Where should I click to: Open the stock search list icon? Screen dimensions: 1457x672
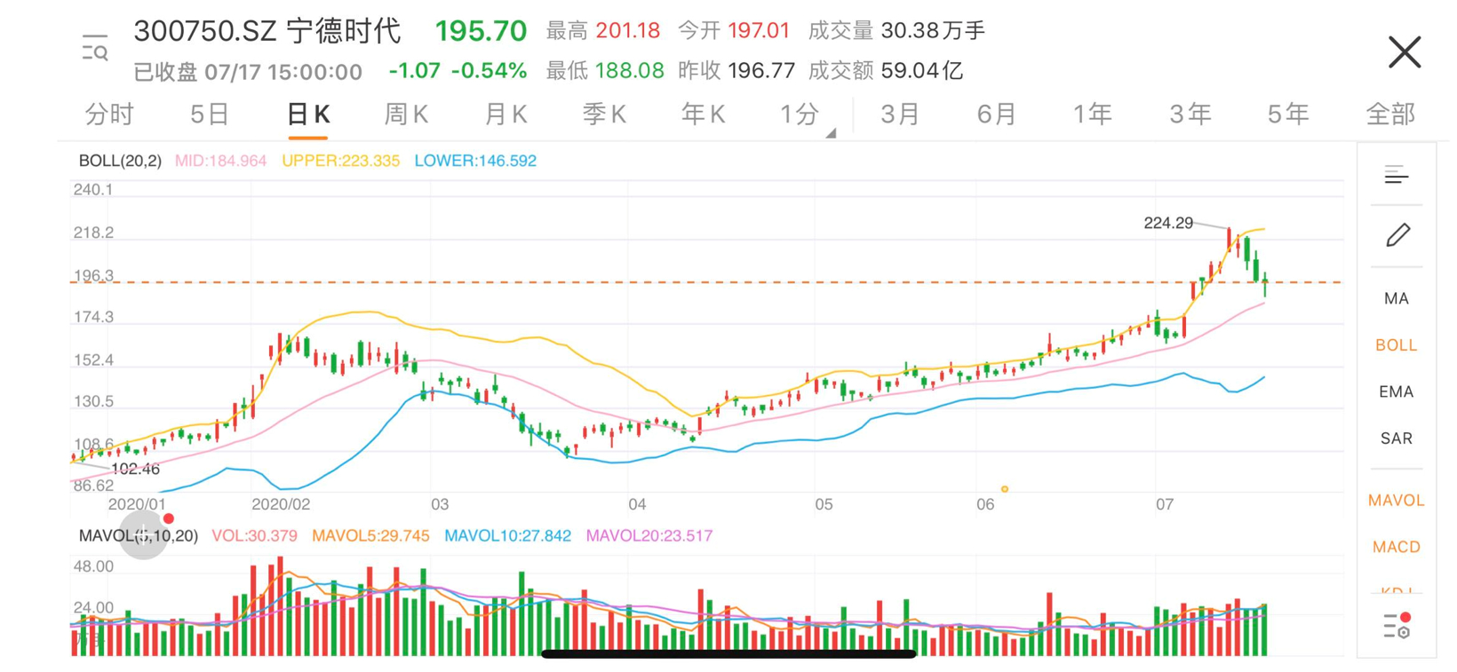95,48
